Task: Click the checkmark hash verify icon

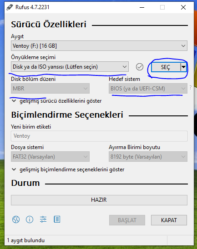Action: pyautogui.click(x=140, y=67)
